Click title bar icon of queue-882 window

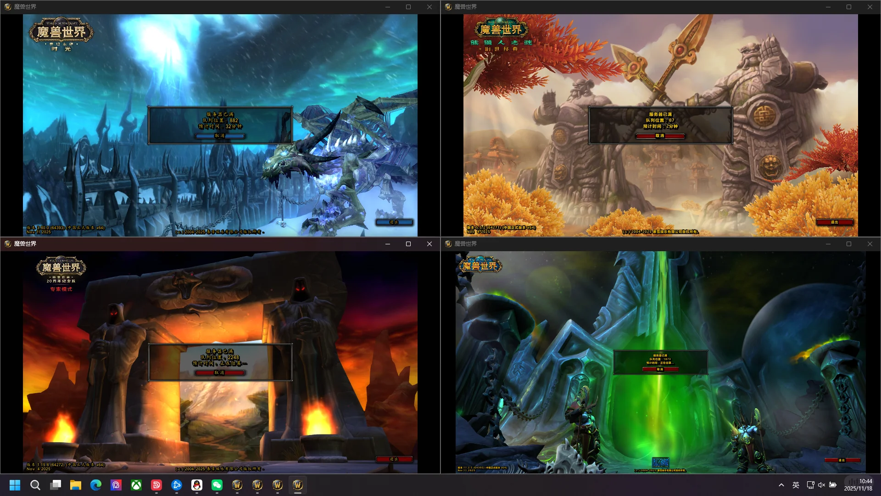point(8,7)
